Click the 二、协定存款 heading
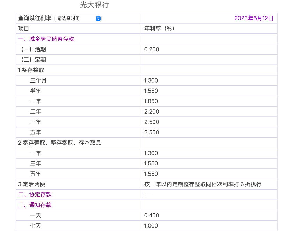290x239 pixels. 35,194
